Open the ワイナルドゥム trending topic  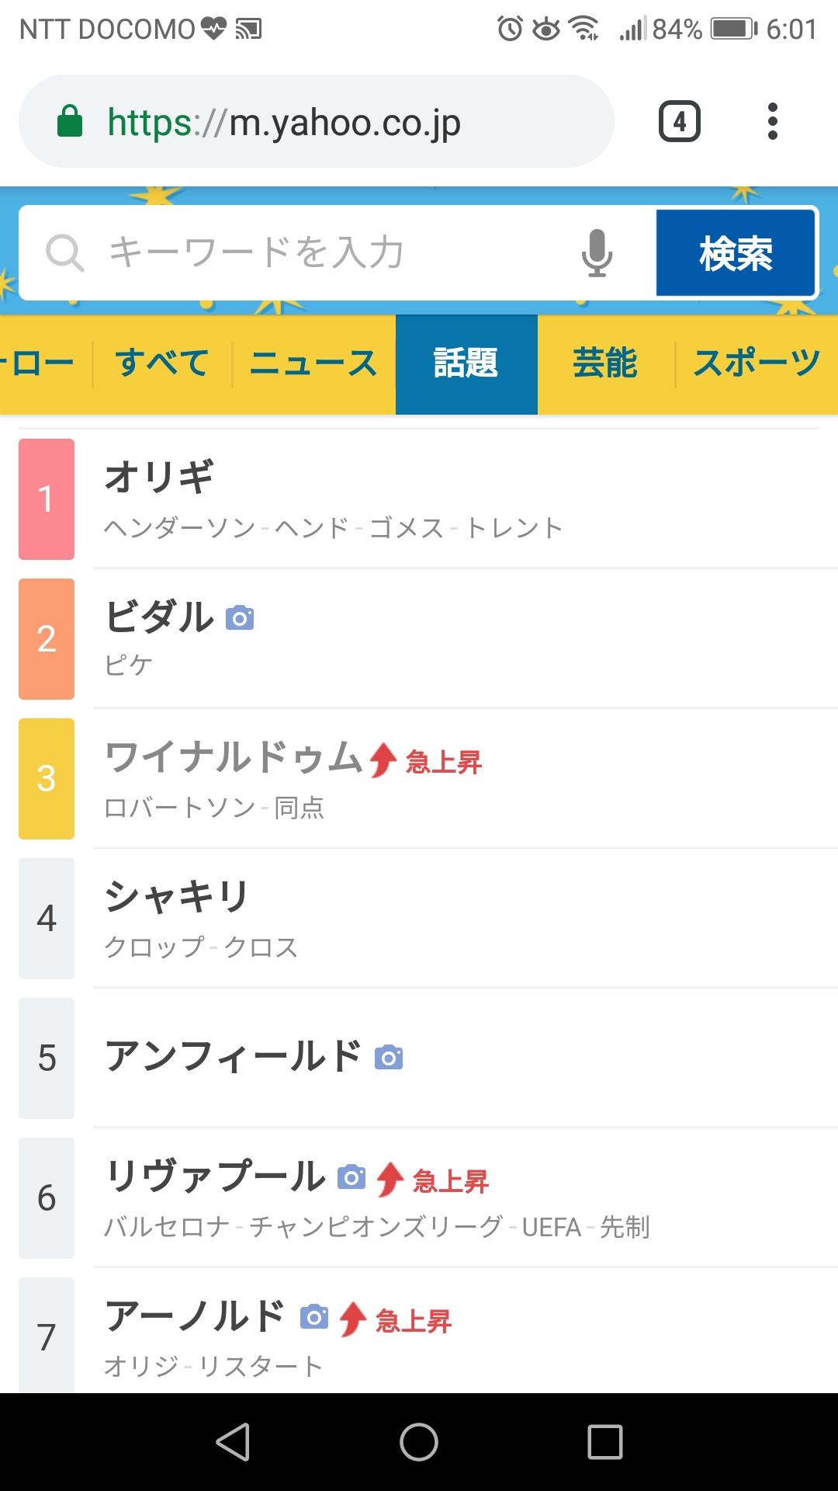pos(234,758)
